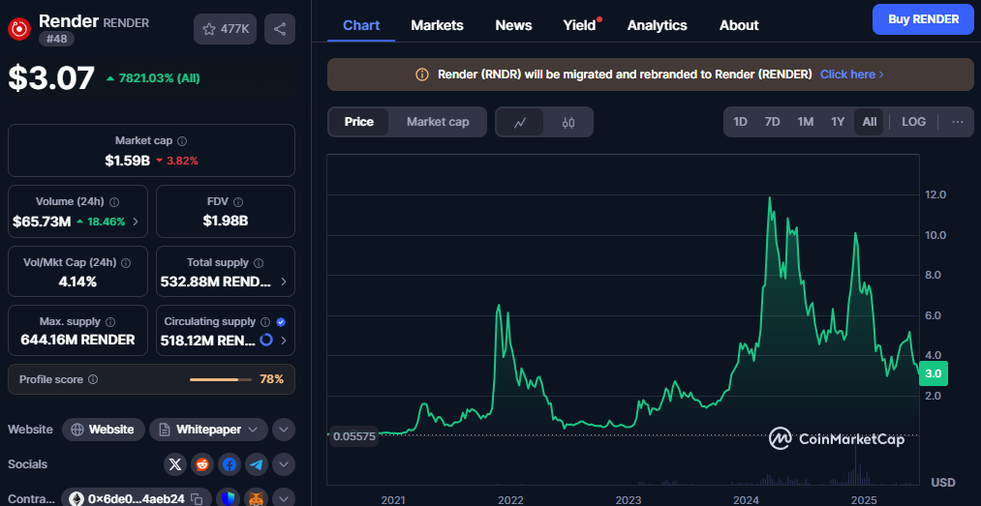Expand the Volume (24h) details arrow
981x506 pixels.
click(136, 222)
